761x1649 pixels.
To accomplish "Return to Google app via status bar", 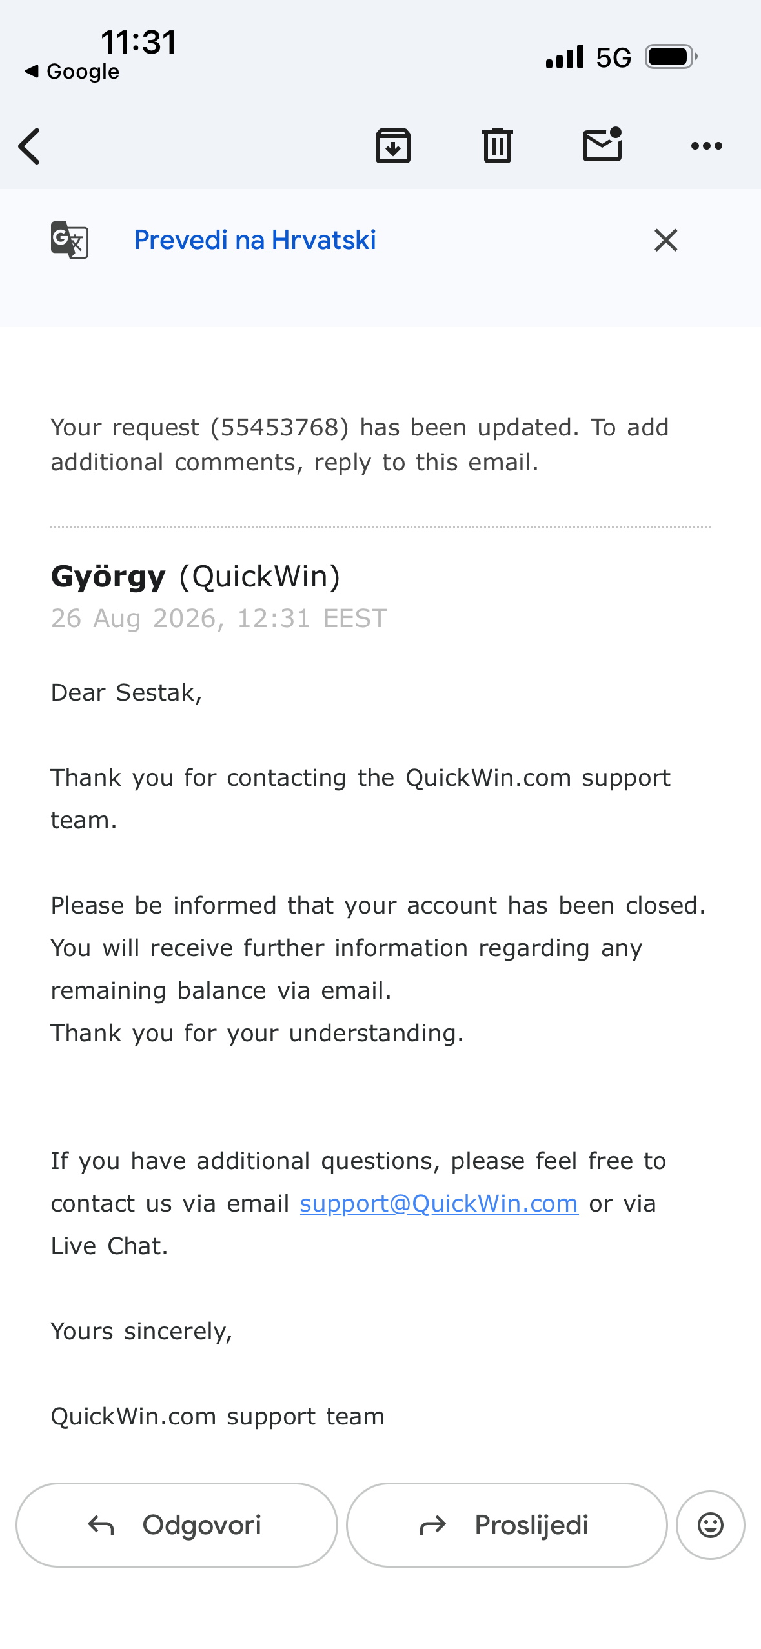I will (72, 72).
